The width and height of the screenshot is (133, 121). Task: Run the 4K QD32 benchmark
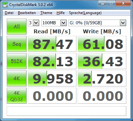(x=17, y=96)
